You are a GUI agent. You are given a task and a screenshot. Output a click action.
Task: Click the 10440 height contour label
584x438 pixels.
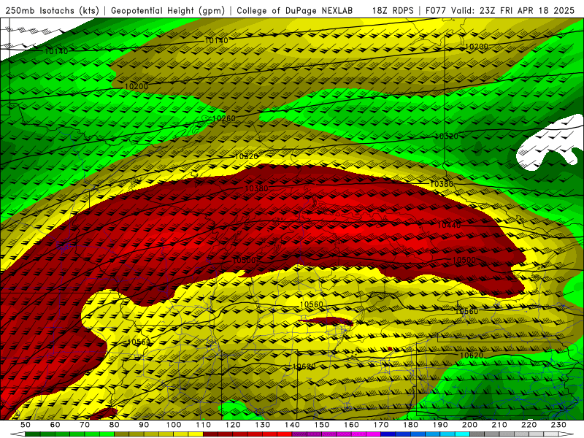[449, 225]
